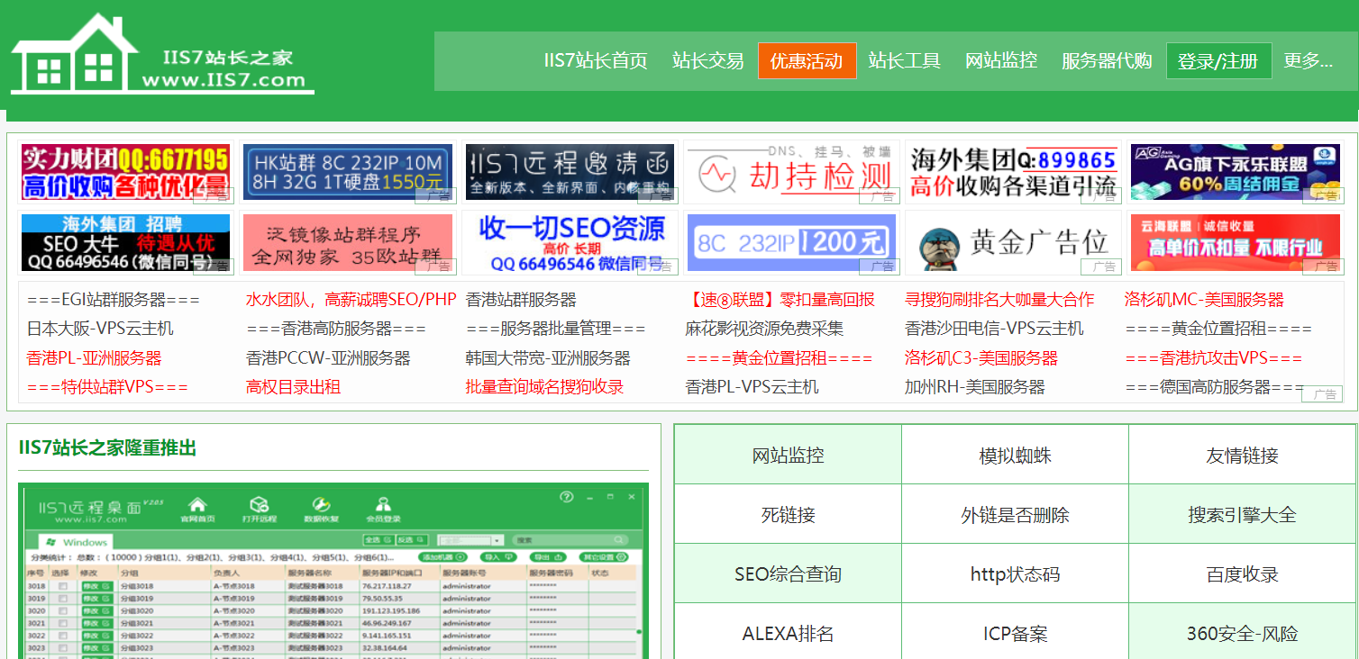Open the 友情链接 tool

pyautogui.click(x=1242, y=456)
